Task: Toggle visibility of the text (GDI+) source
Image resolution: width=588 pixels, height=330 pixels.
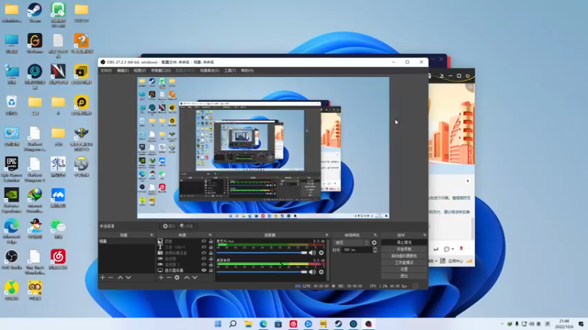Action: (x=204, y=247)
